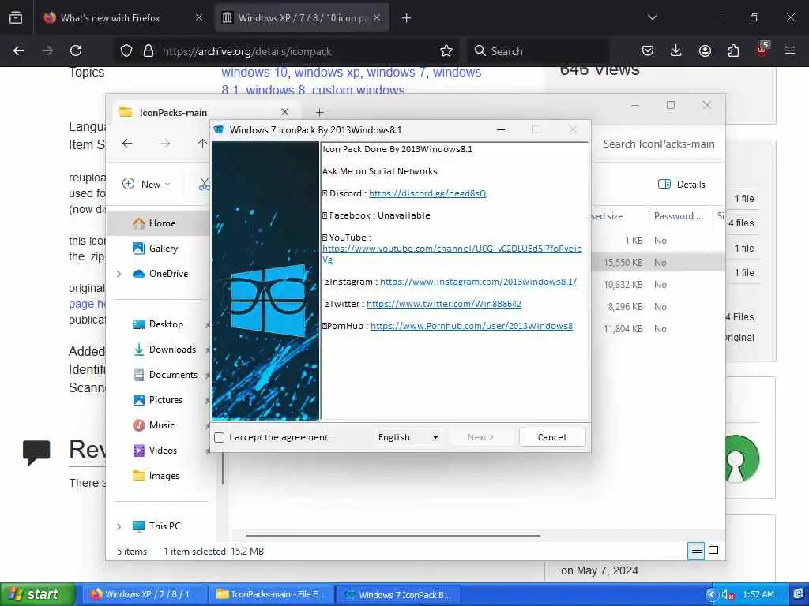Open the Discord invite link
This screenshot has width=809, height=606.
tap(427, 193)
